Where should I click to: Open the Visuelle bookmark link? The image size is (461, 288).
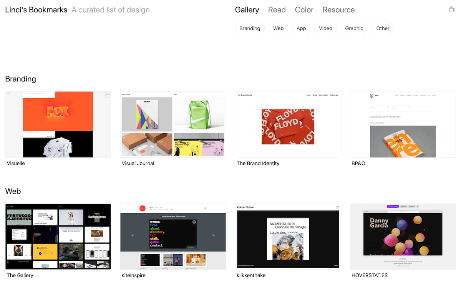click(x=16, y=163)
